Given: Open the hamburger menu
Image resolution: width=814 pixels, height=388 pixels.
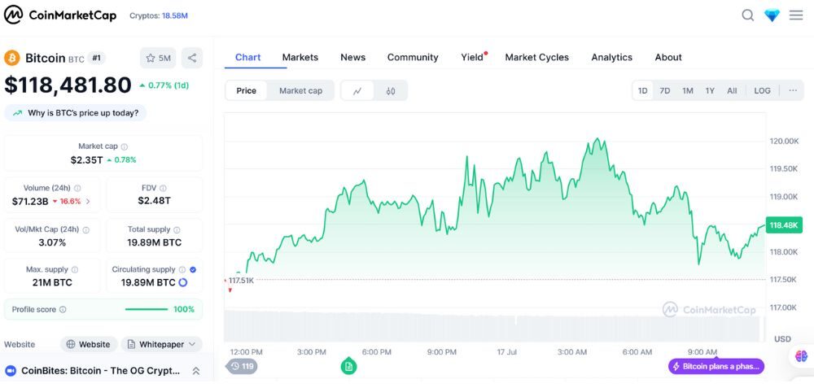Looking at the screenshot, I should pos(796,15).
